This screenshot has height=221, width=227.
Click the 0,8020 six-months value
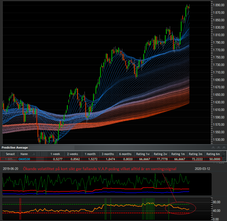(x=128, y=159)
